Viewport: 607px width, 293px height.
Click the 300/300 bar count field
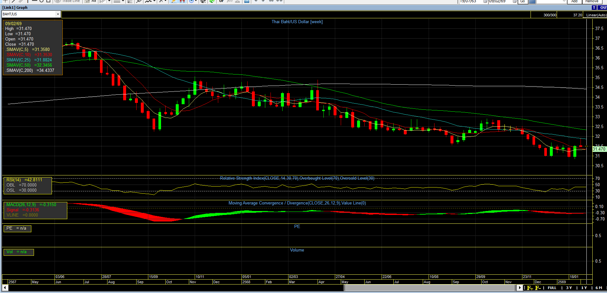point(544,15)
